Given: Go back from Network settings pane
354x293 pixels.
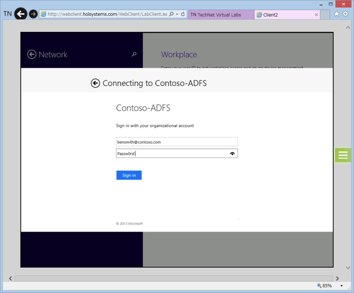Looking at the screenshot, I should point(31,54).
